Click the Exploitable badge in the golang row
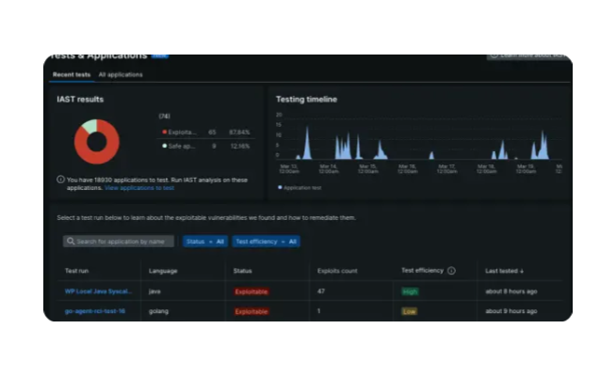 (x=251, y=312)
